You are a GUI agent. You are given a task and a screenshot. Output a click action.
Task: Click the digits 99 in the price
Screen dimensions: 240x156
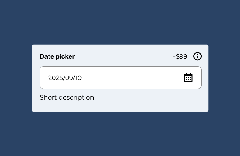[184, 56]
